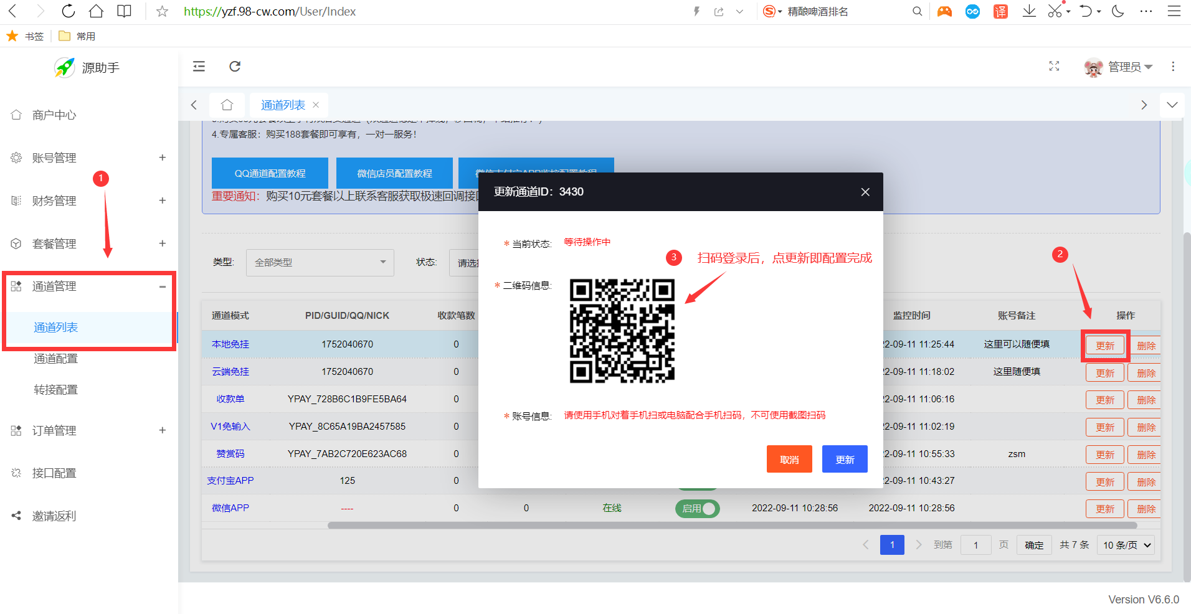Open the browser reading mode book icon
Image resolution: width=1191 pixels, height=614 pixels.
pyautogui.click(x=125, y=11)
